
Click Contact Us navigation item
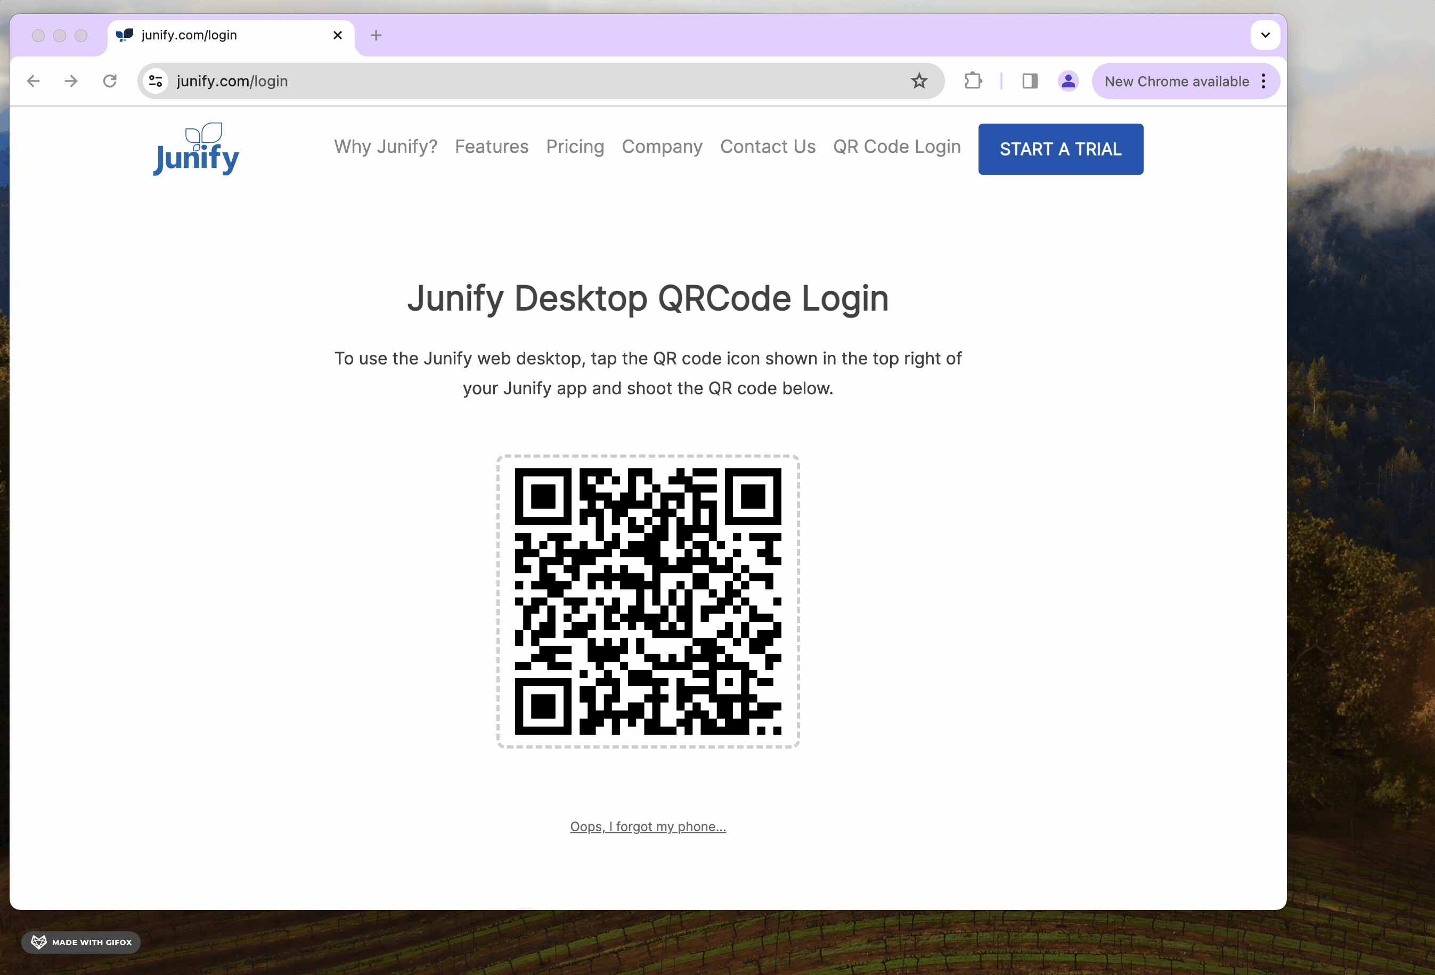click(x=767, y=146)
